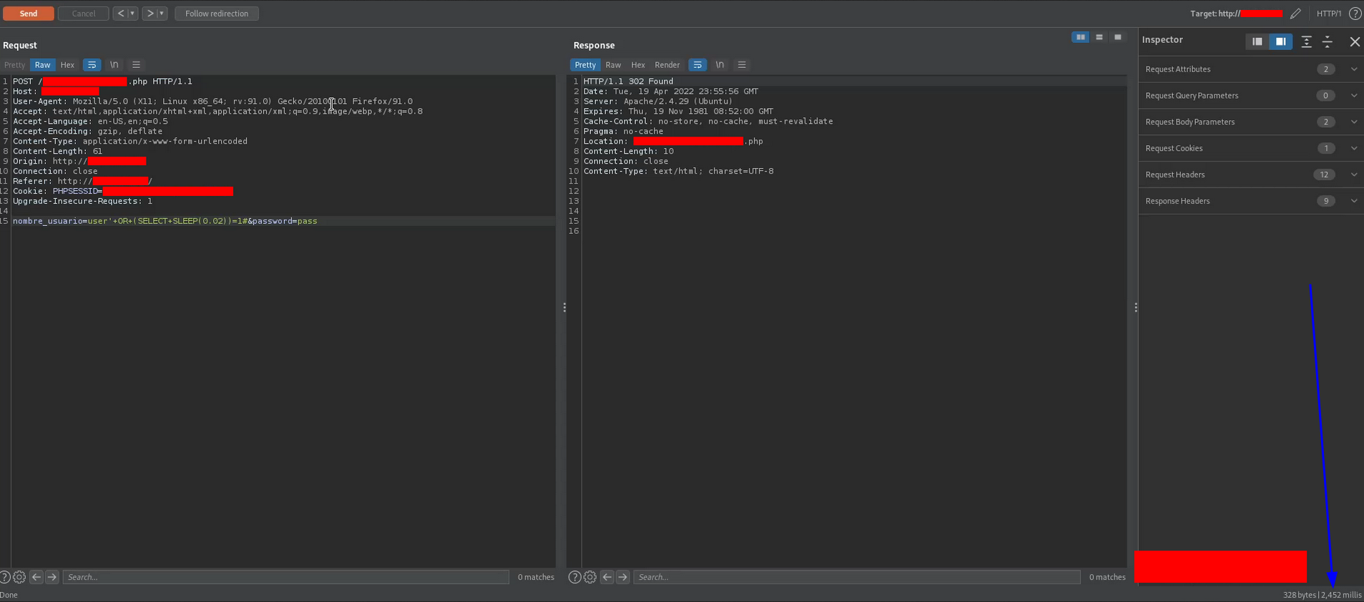1364x602 pixels.
Task: Click Cookie PHPSESSID header line
Action: [x=122, y=192]
